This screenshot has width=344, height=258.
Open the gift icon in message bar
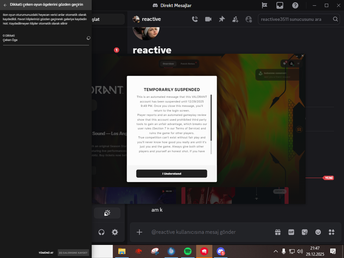tap(278, 232)
